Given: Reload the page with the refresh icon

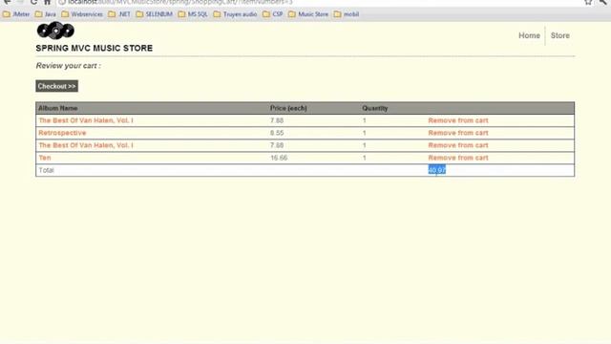Looking at the screenshot, I should (x=33, y=2).
